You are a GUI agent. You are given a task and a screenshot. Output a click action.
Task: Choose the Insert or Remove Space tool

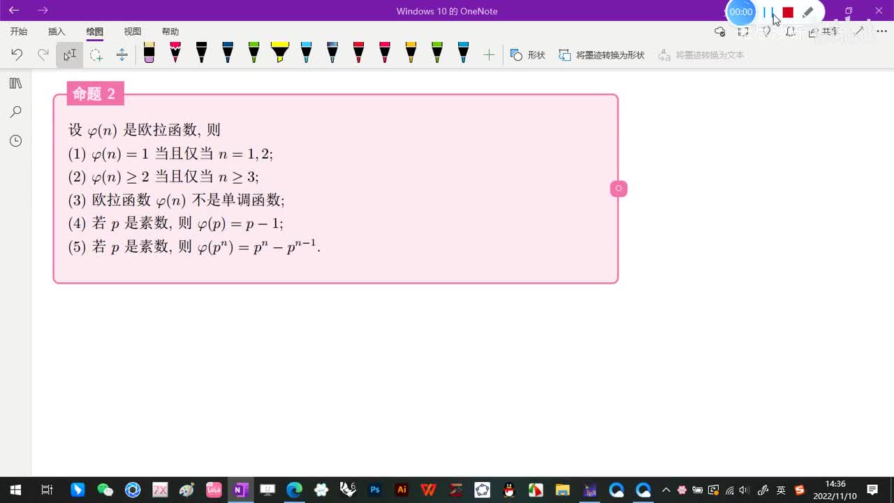(x=122, y=54)
